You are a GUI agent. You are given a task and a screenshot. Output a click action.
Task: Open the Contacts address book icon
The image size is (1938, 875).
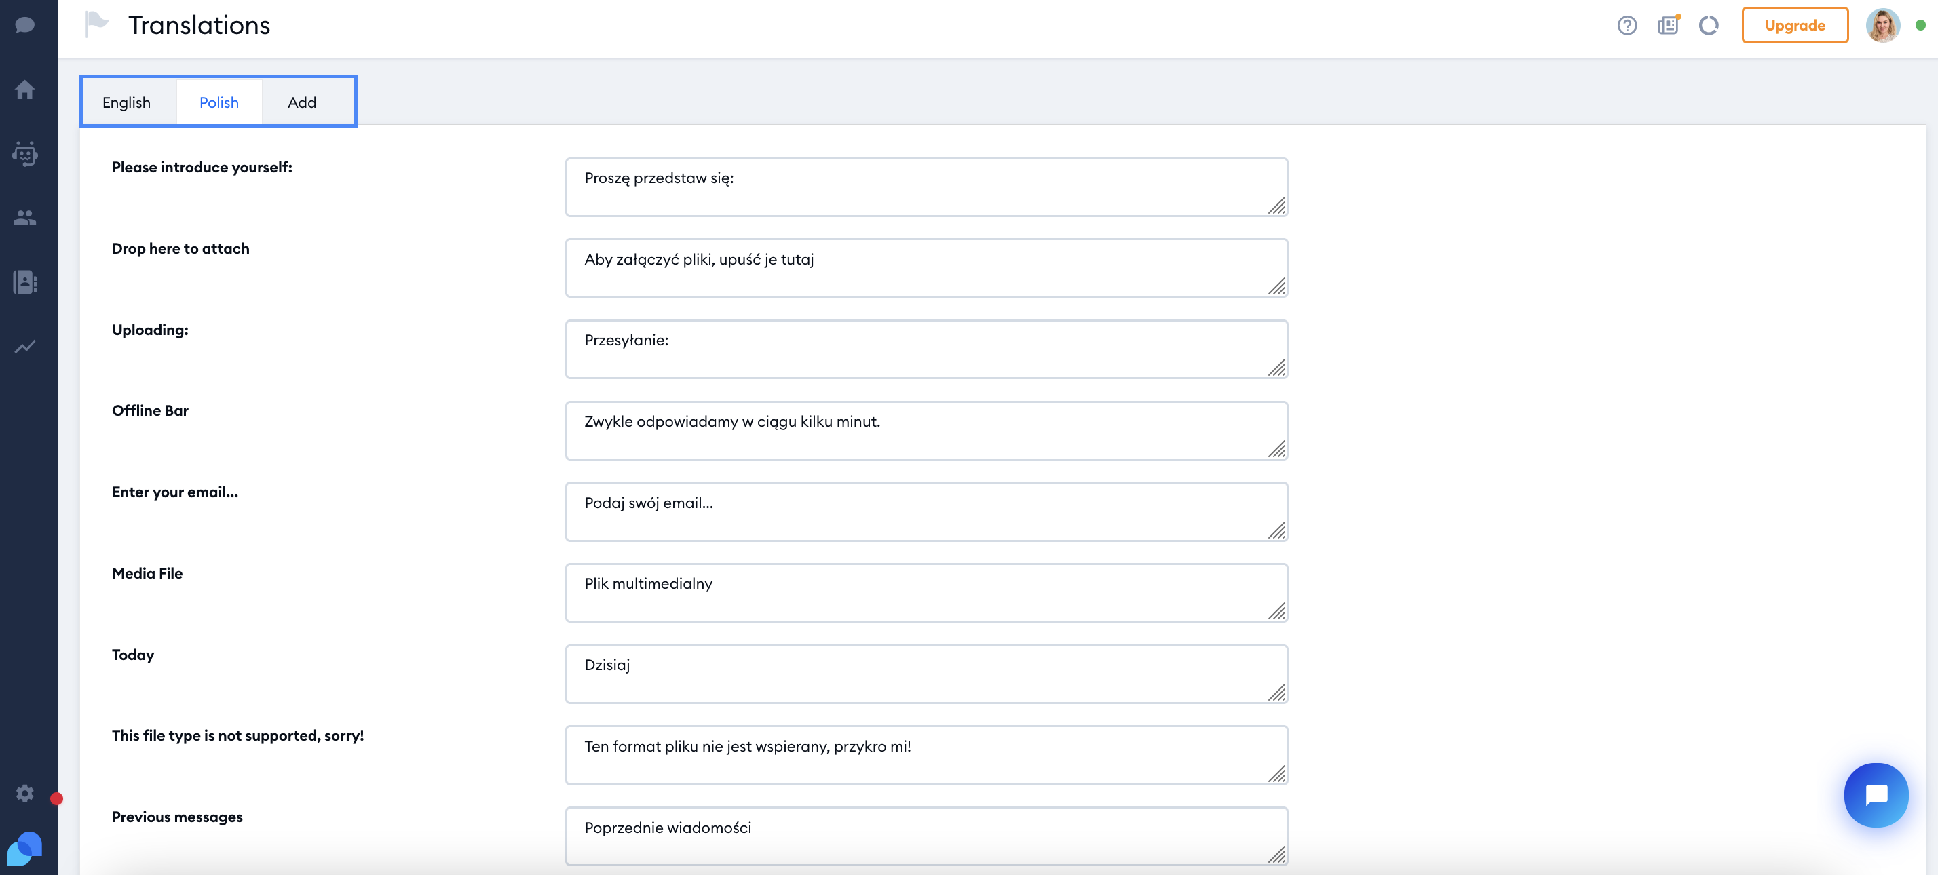coord(25,282)
